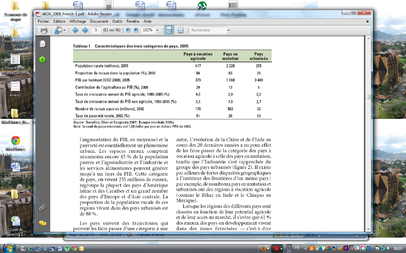Click the '583' table cell
The height and width of the screenshot is (253, 406).
pyautogui.click(x=230, y=109)
